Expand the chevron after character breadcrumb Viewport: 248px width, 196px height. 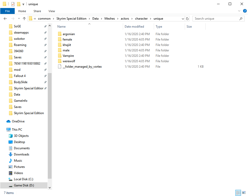click(x=150, y=19)
